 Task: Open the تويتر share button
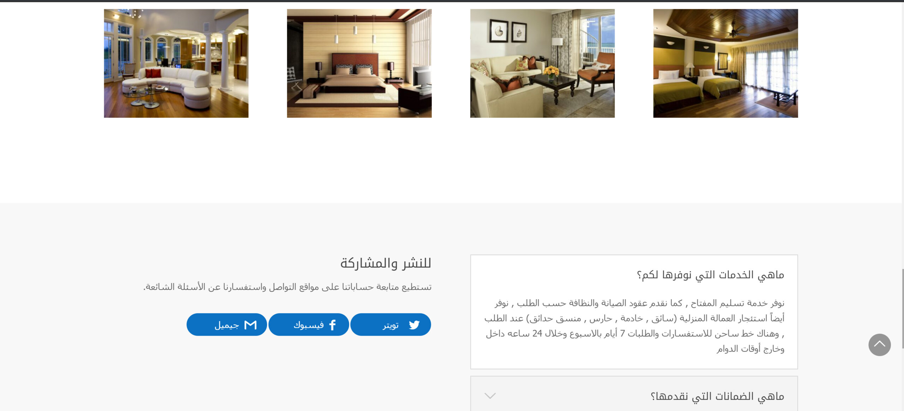(391, 325)
